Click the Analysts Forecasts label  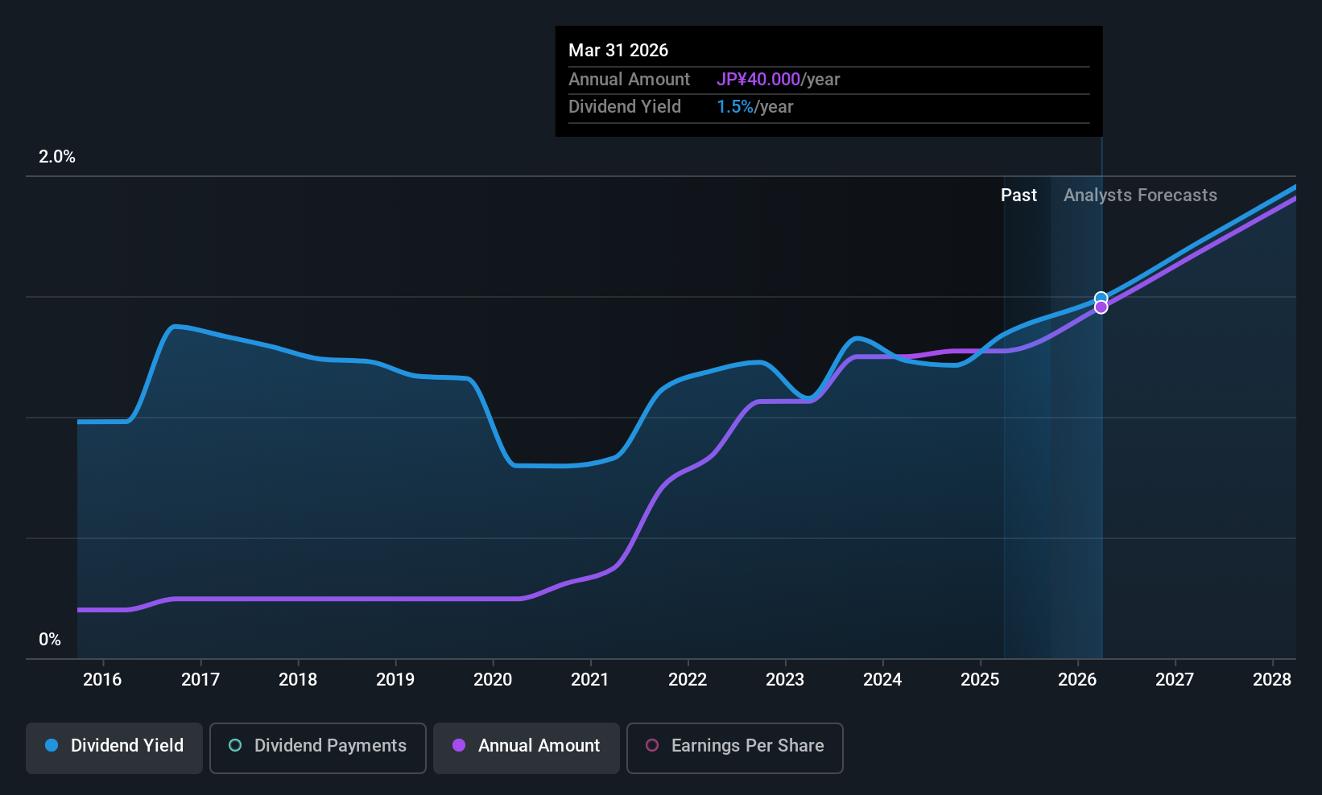coord(1140,196)
